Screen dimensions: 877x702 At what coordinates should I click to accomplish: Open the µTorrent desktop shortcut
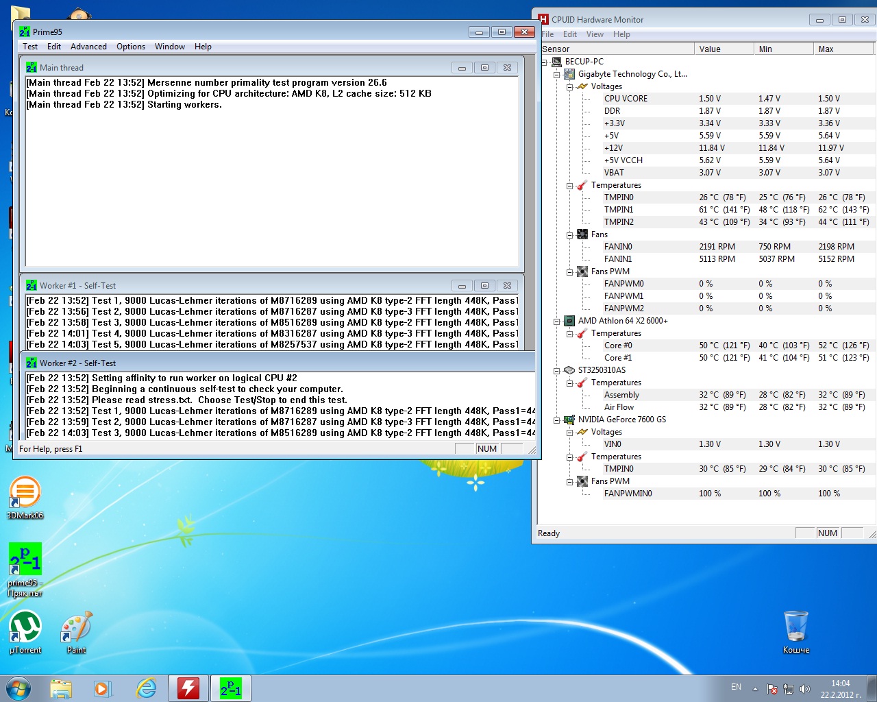pyautogui.click(x=25, y=633)
